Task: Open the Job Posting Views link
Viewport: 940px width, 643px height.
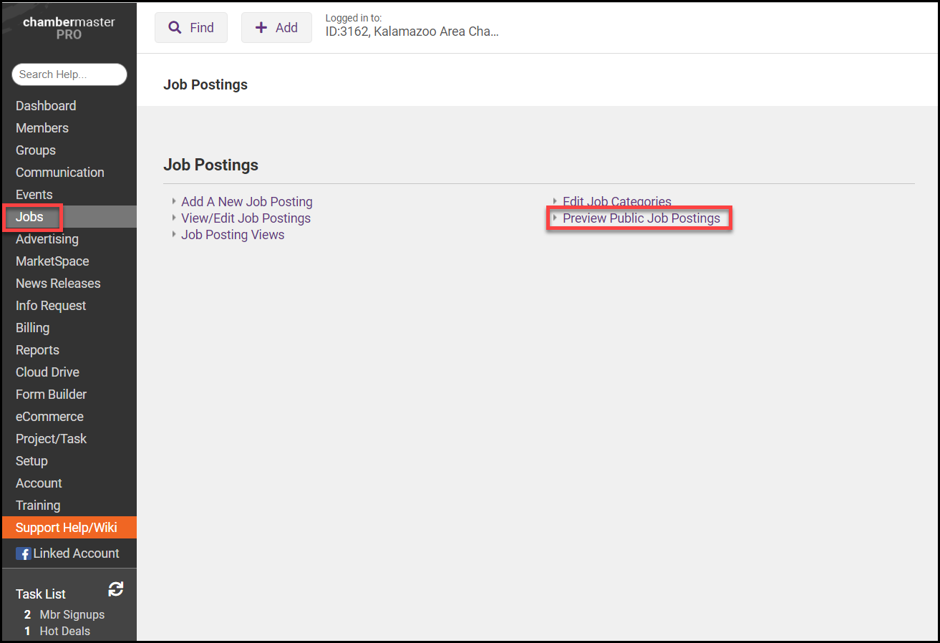Action: (x=232, y=235)
